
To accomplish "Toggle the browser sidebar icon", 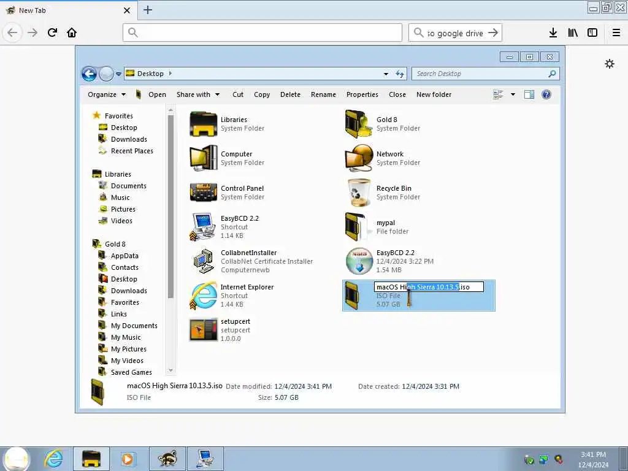I will (592, 33).
